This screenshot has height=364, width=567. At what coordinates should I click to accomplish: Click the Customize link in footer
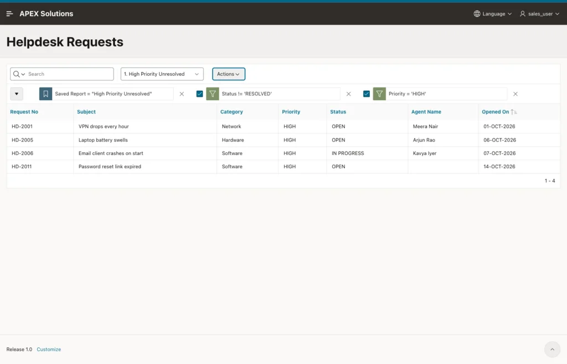[x=49, y=349]
